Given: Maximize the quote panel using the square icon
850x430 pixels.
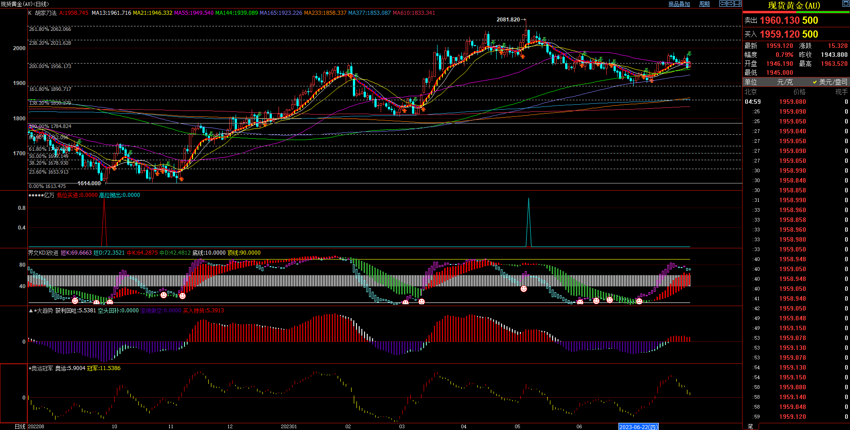Looking at the screenshot, I should coord(845,4).
